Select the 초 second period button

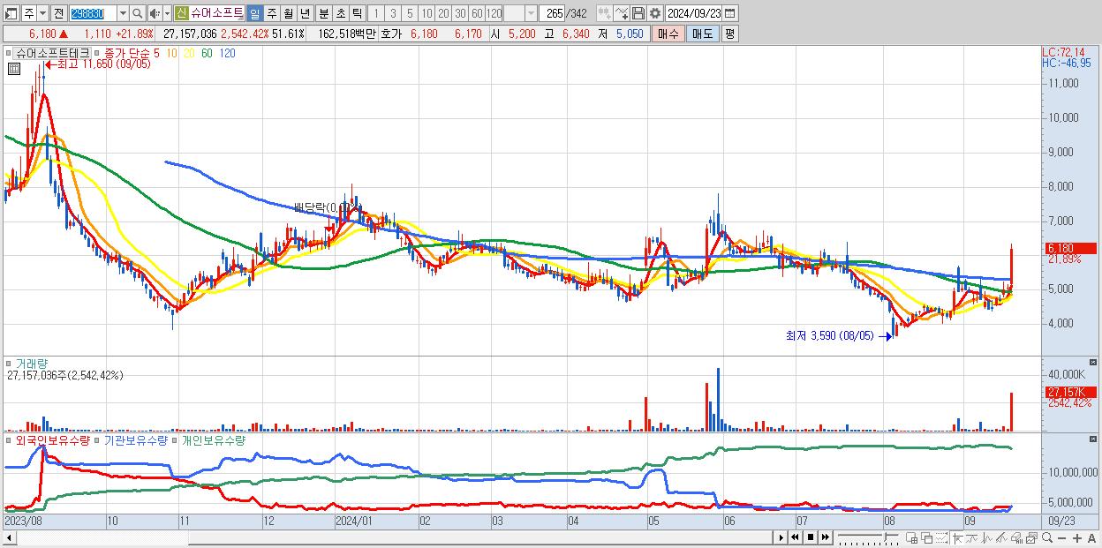click(339, 13)
